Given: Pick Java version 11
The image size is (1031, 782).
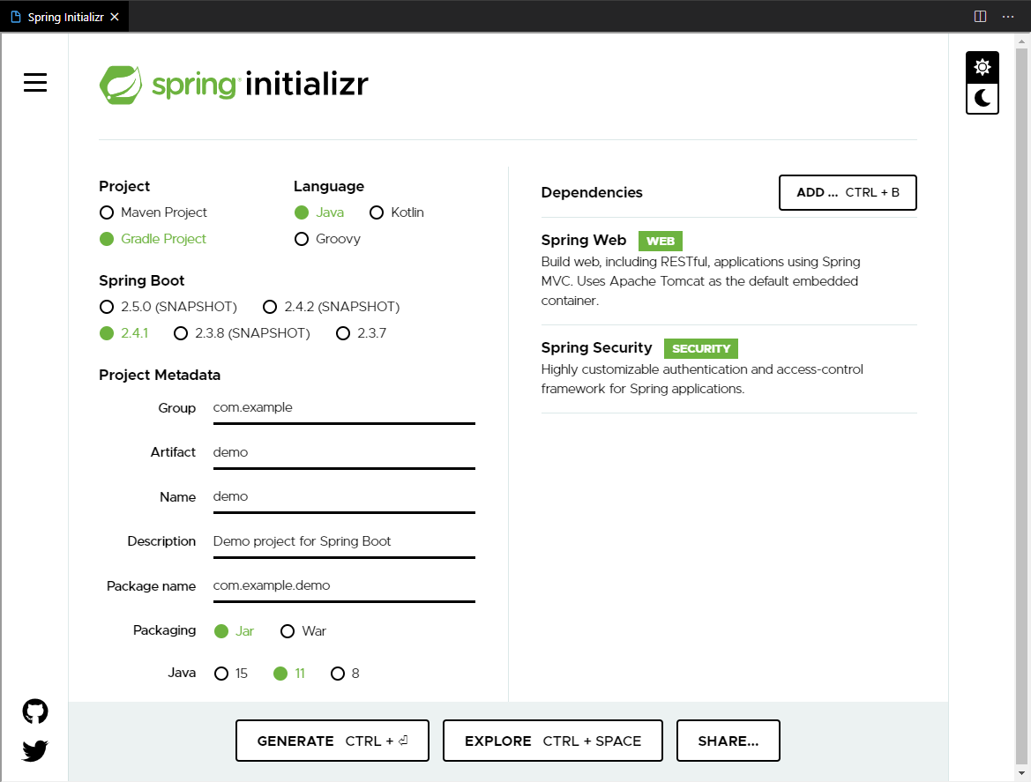Looking at the screenshot, I should (289, 673).
